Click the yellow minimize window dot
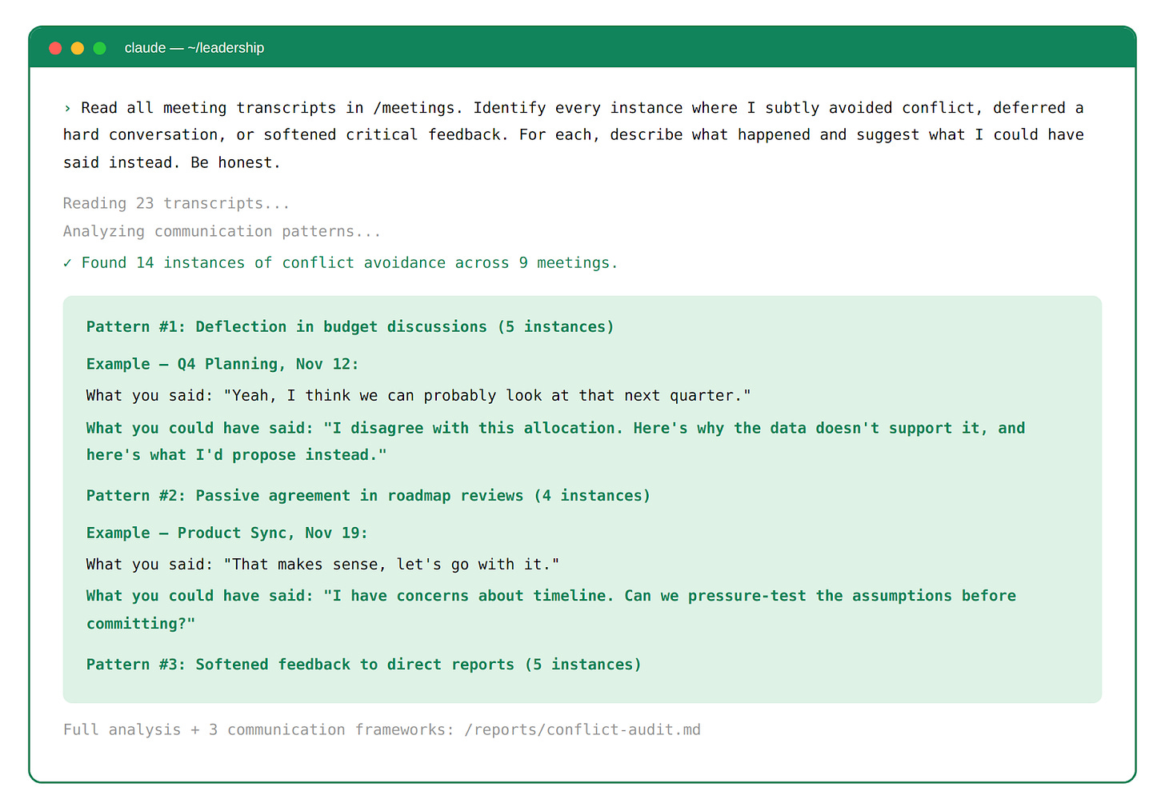Screen dimensions: 1165x811 point(78,48)
